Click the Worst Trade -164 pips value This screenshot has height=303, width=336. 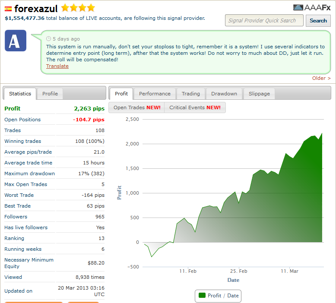click(93, 195)
